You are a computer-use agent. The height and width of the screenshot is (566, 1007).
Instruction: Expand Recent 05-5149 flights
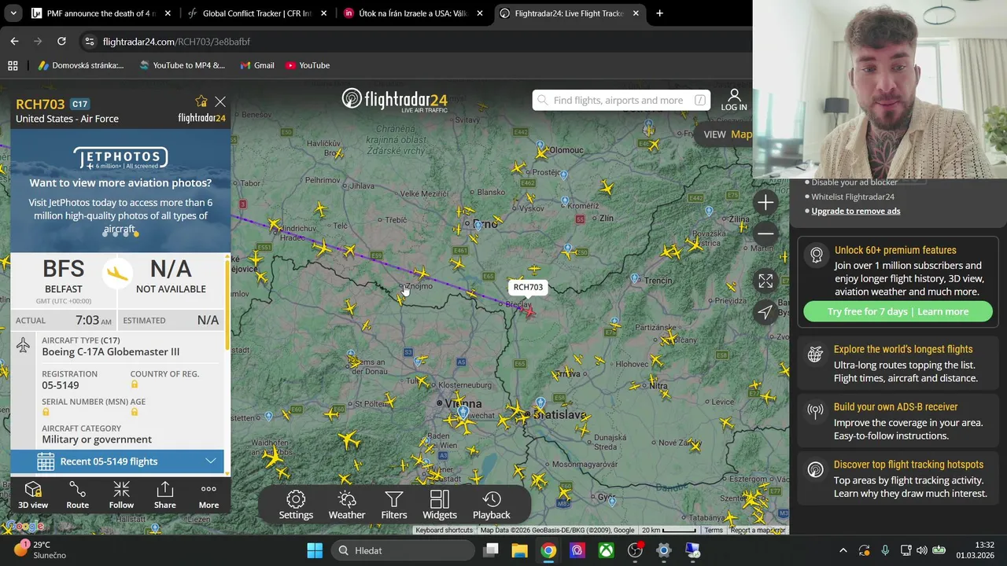(x=117, y=461)
